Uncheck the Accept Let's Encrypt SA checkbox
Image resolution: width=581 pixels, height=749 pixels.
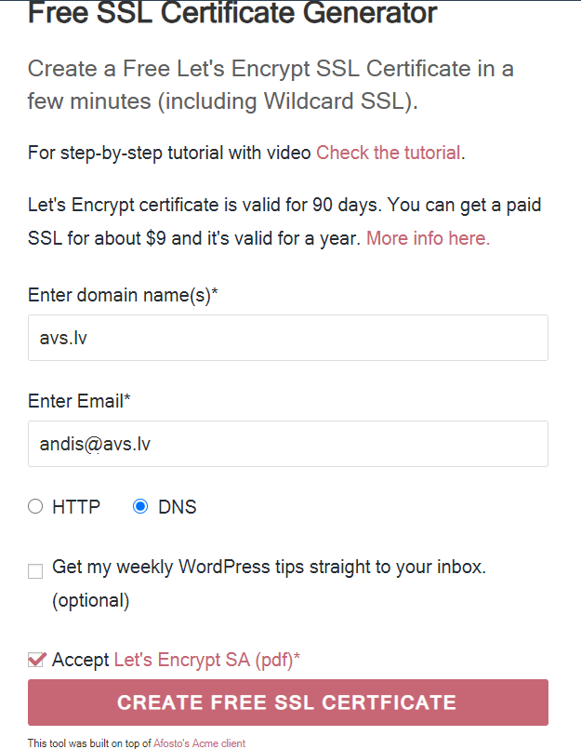pos(37,661)
